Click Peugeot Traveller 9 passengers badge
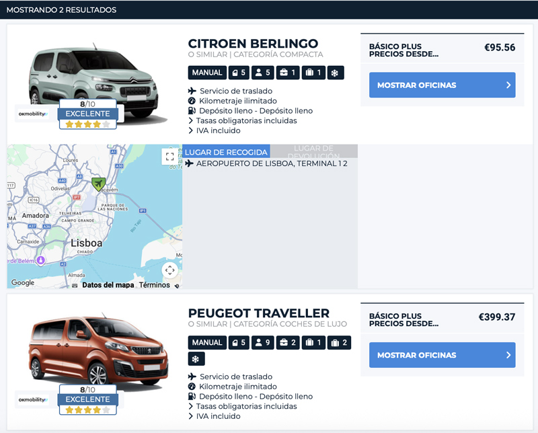Viewport: 538px width, 433px height. coord(263,342)
